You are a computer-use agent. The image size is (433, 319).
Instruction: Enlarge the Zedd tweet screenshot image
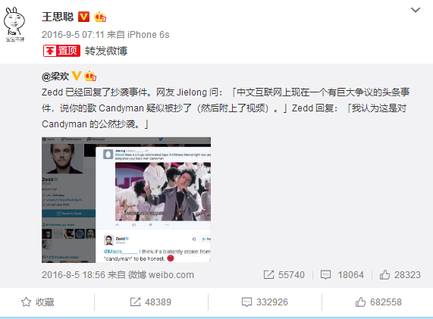[126, 200]
